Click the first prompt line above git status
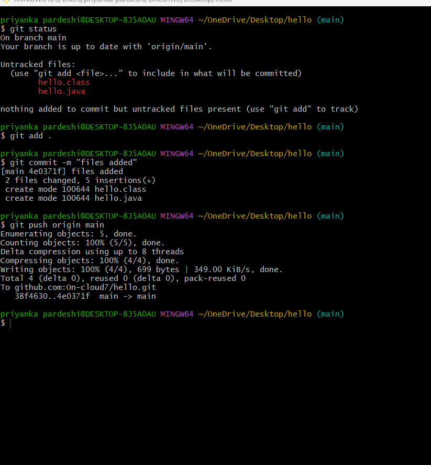Screen dimensions: 431x465 click(x=172, y=20)
